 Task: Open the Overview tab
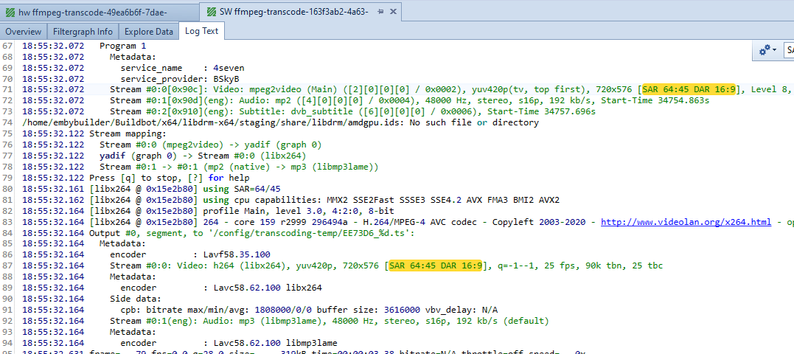(24, 32)
